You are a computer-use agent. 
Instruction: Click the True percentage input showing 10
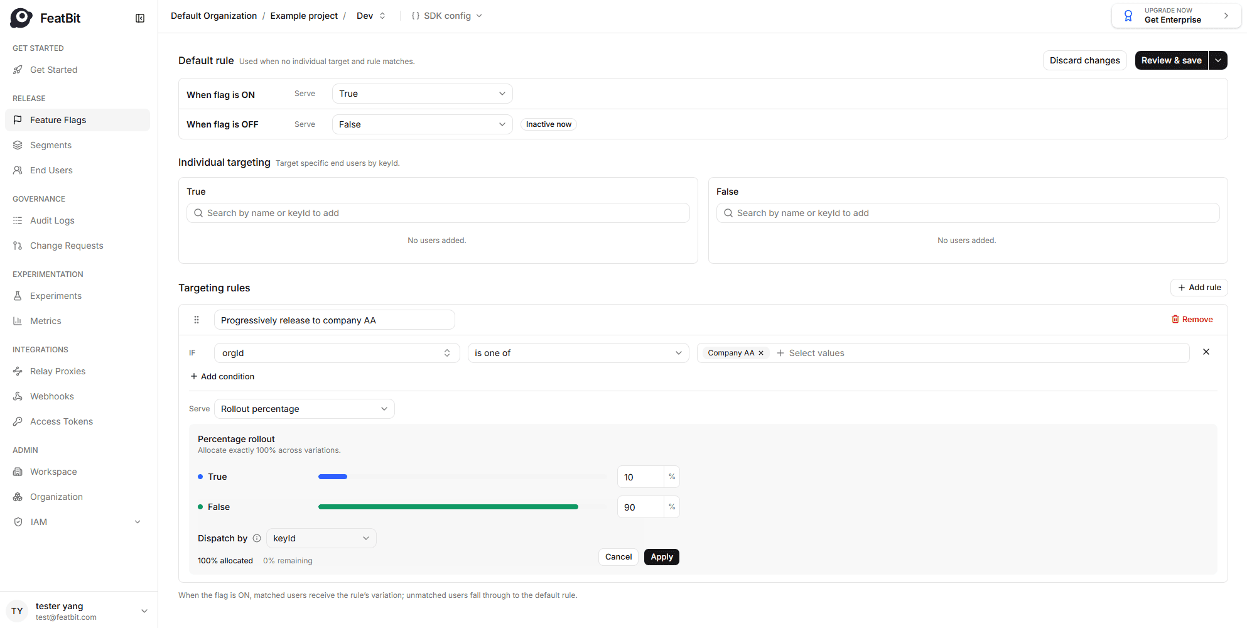tap(640, 477)
